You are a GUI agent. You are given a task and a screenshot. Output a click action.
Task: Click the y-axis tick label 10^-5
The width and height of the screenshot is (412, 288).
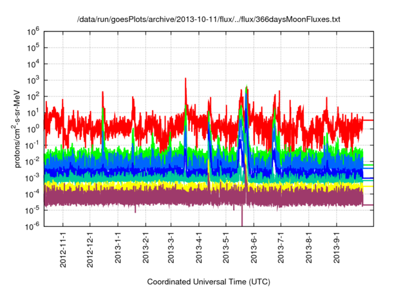[x=33, y=210]
